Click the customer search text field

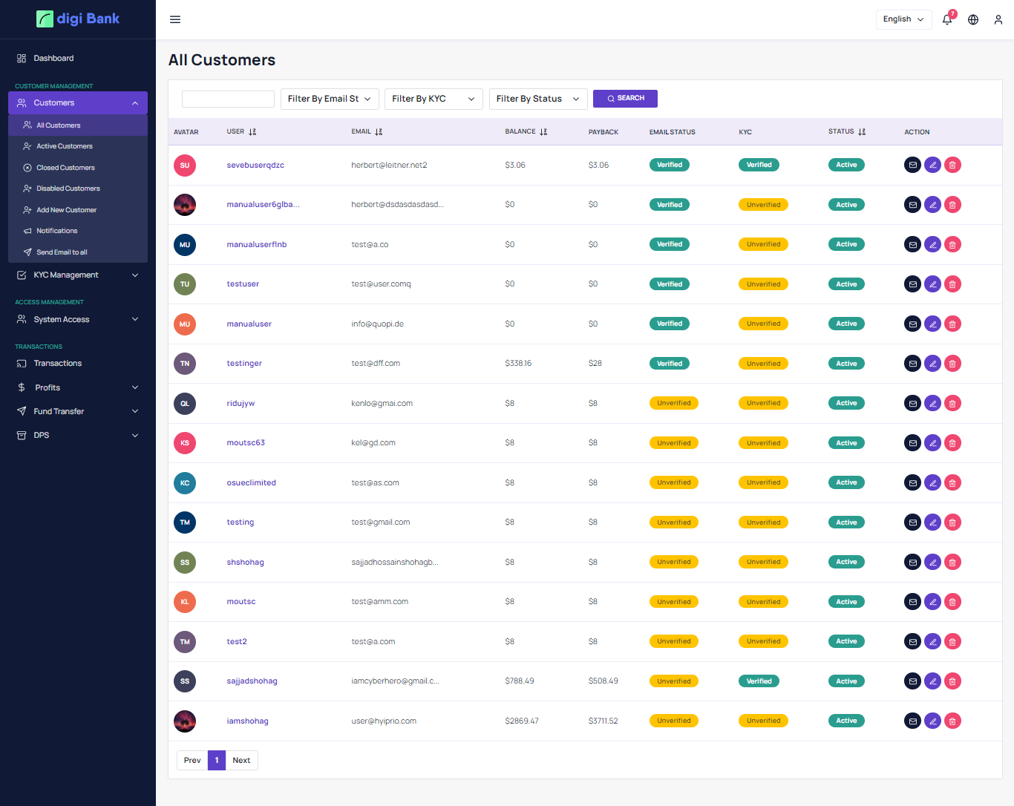point(228,99)
